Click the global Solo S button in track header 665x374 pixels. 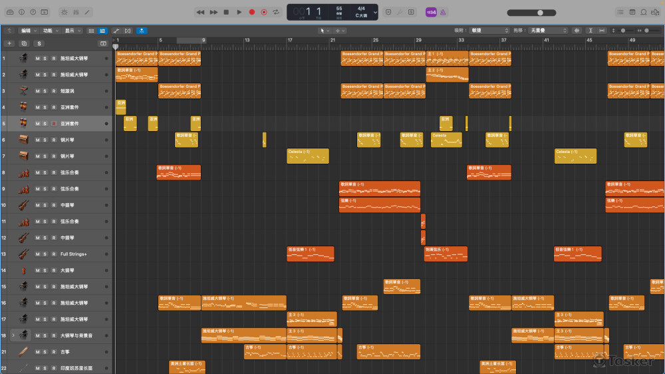[x=39, y=43]
